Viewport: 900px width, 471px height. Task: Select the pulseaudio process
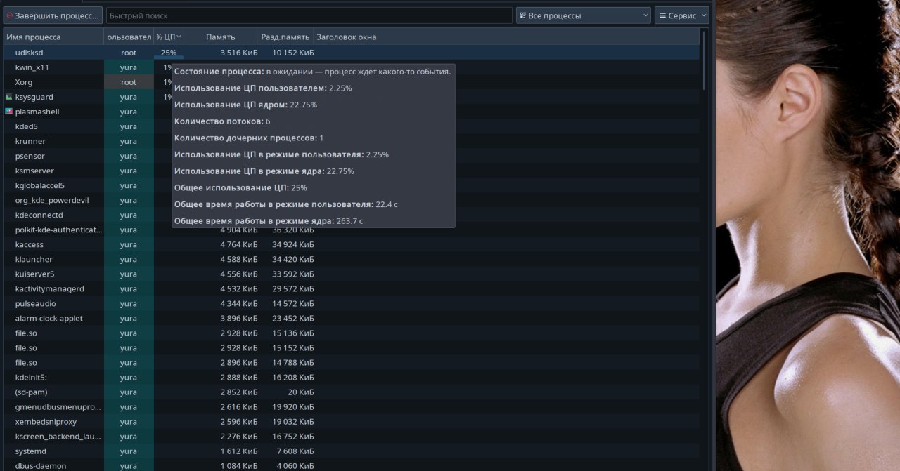pyautogui.click(x=35, y=303)
